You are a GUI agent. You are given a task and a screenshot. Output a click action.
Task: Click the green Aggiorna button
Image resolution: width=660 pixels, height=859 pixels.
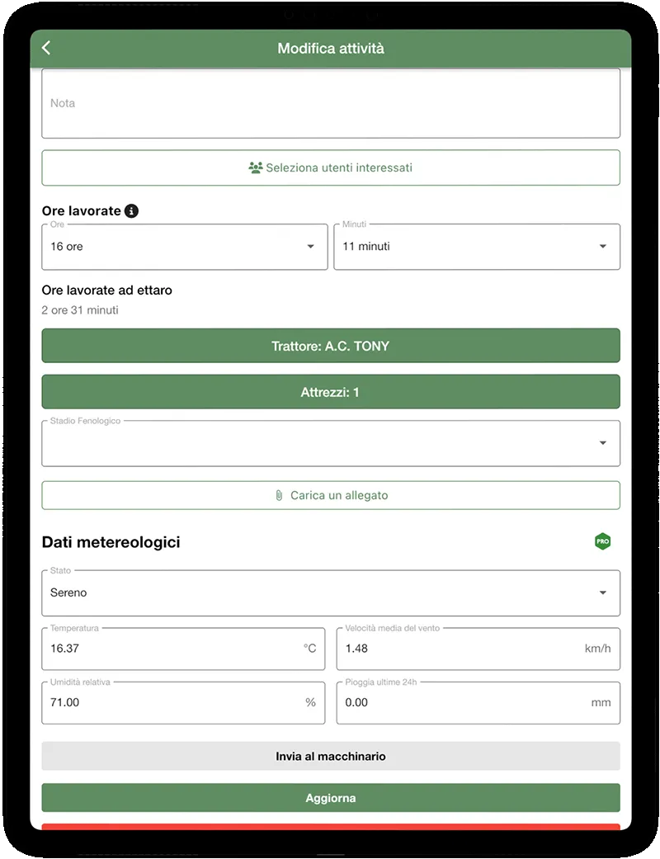pyautogui.click(x=330, y=798)
